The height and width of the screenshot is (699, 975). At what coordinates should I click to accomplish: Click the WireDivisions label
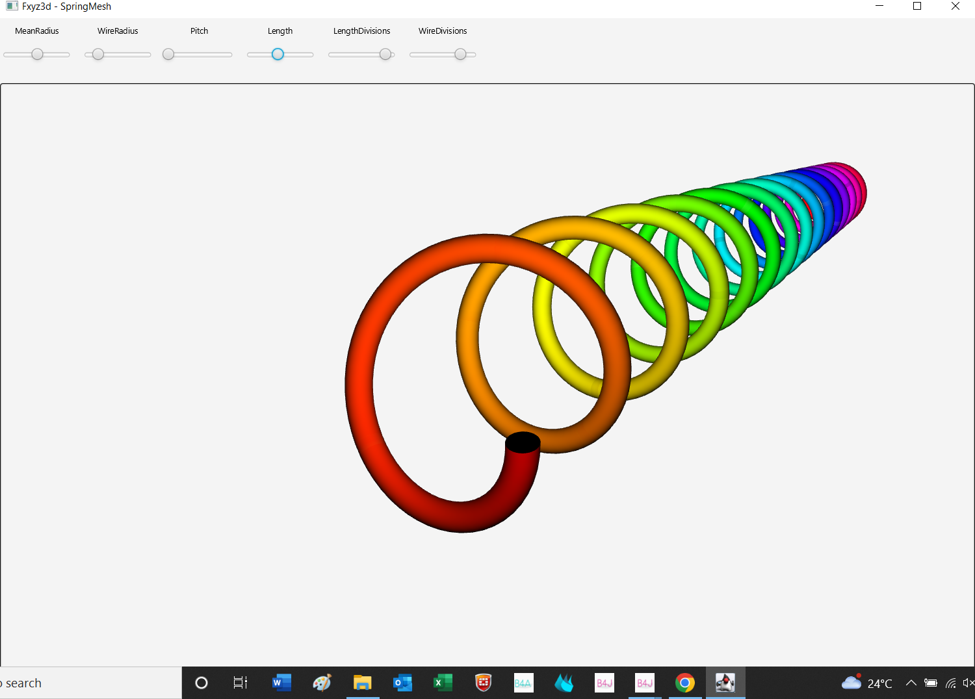click(443, 31)
